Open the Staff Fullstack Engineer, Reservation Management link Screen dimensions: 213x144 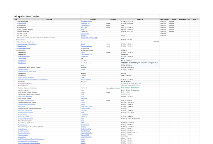31,139
